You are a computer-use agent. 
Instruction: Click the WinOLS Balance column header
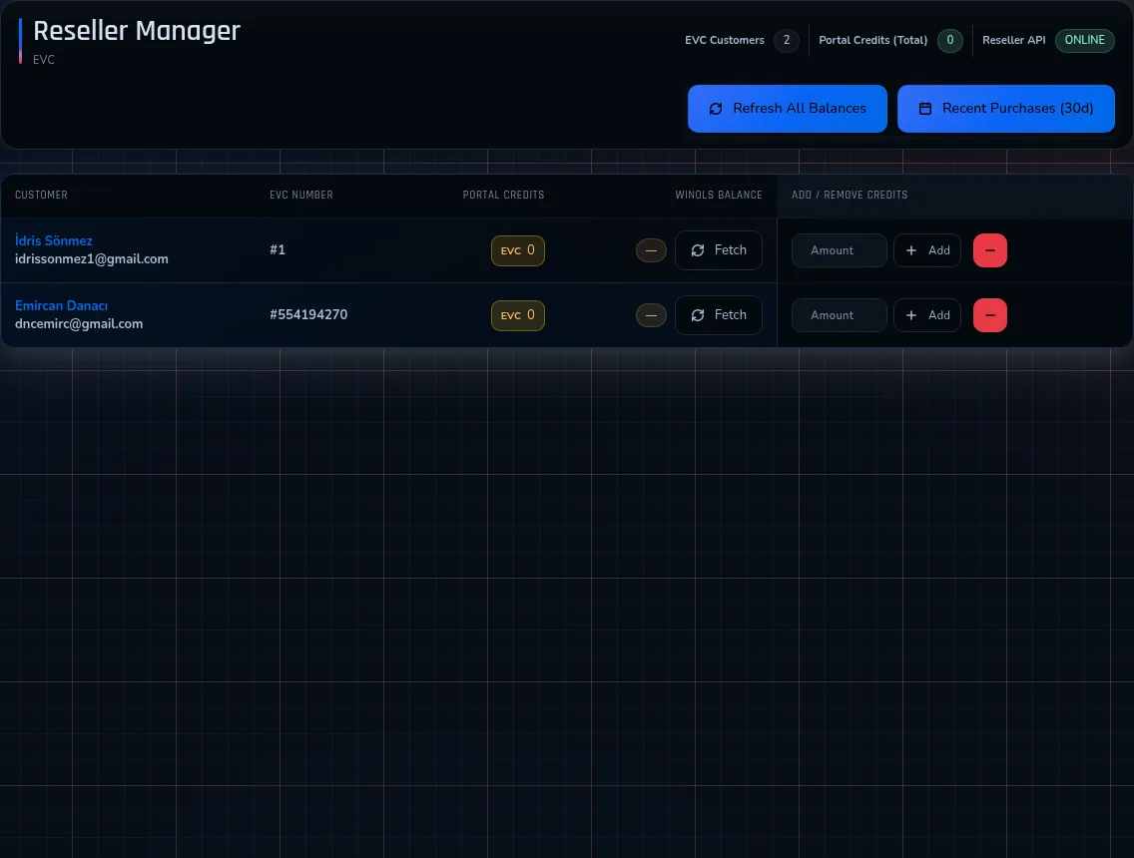719,196
